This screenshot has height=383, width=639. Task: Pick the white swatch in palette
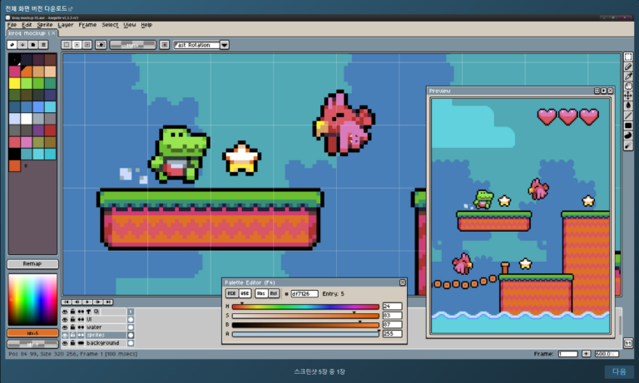(x=27, y=119)
